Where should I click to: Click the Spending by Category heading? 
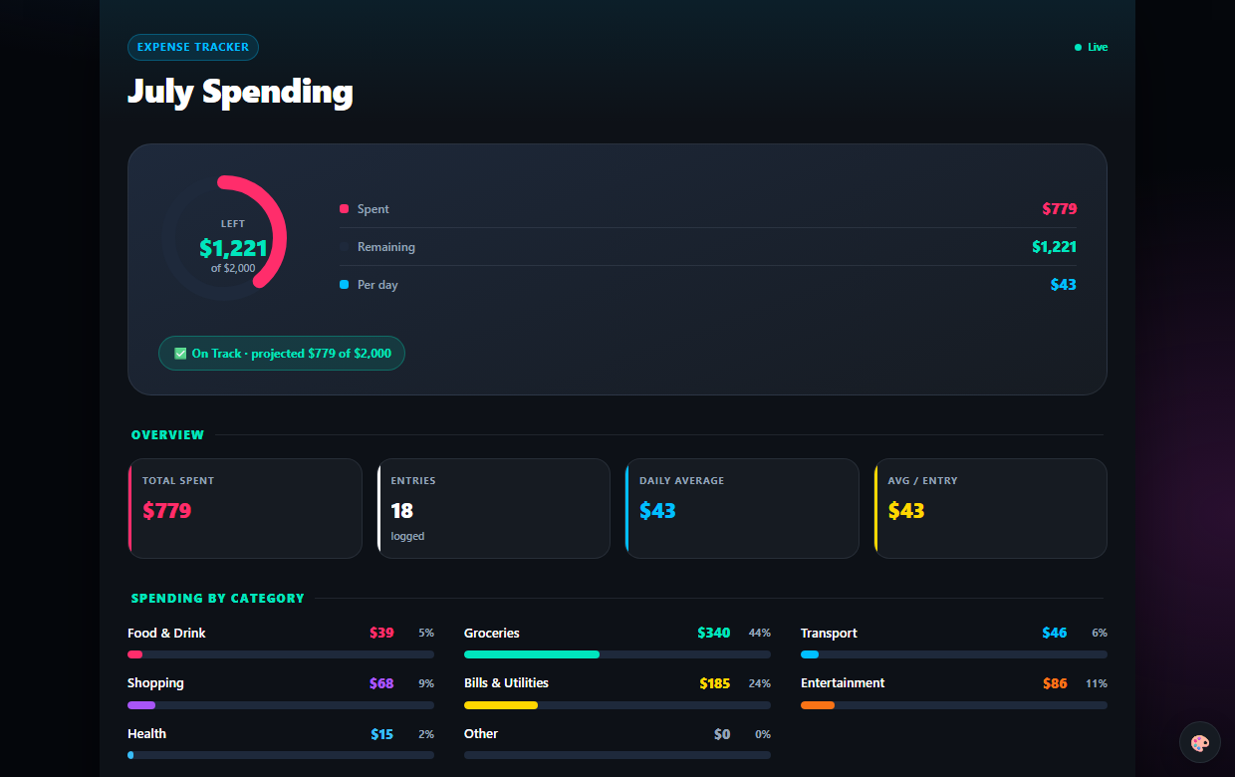tap(218, 599)
